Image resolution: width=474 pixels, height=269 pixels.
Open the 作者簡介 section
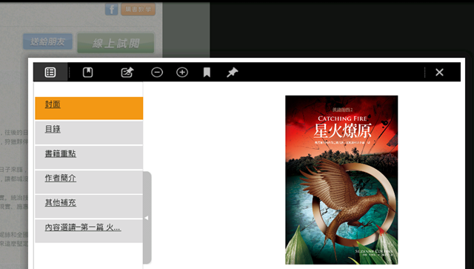click(x=89, y=182)
